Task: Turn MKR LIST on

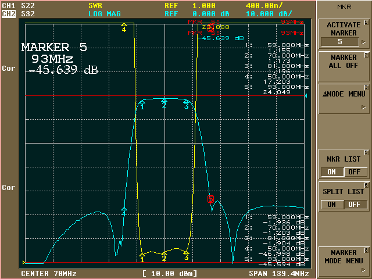Action: pyautogui.click(x=332, y=171)
